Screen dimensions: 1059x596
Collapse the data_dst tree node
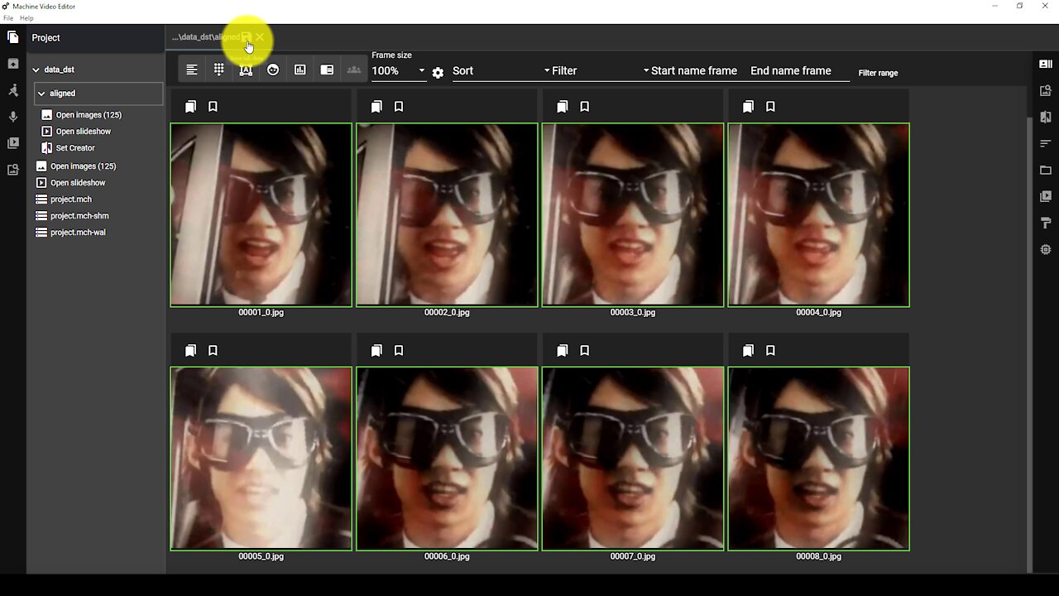[36, 70]
